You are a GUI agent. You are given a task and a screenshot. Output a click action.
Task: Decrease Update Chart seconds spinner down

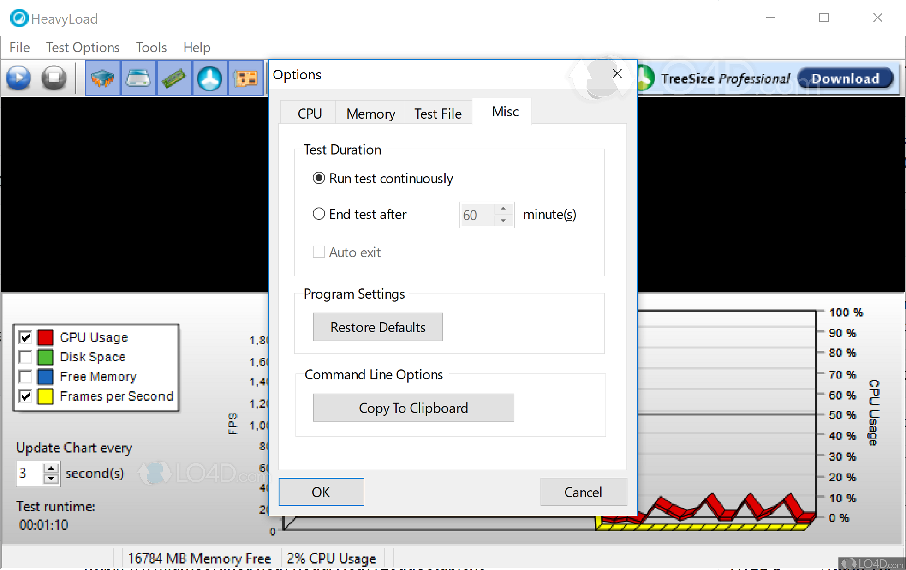click(51, 479)
